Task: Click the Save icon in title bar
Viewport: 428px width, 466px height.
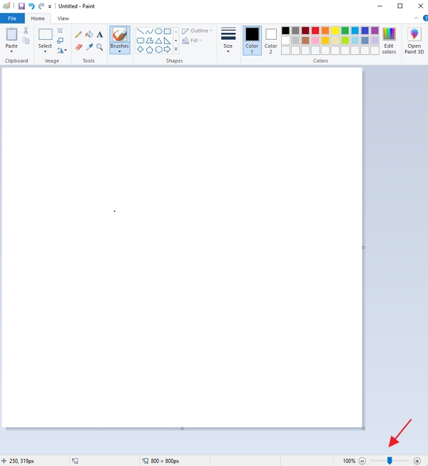Action: pyautogui.click(x=21, y=6)
